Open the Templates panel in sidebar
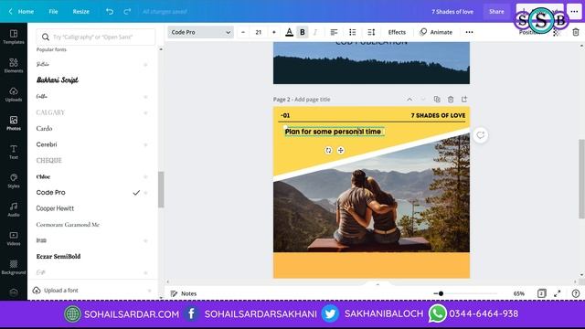This screenshot has height=329, width=585. pyautogui.click(x=14, y=37)
